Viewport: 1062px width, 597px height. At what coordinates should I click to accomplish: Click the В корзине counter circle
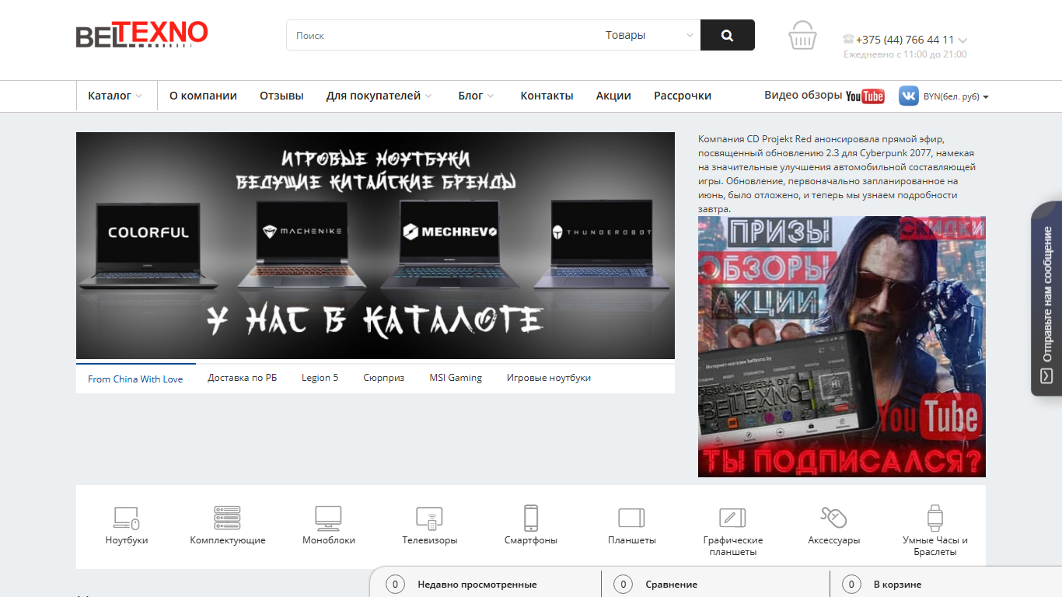[851, 584]
